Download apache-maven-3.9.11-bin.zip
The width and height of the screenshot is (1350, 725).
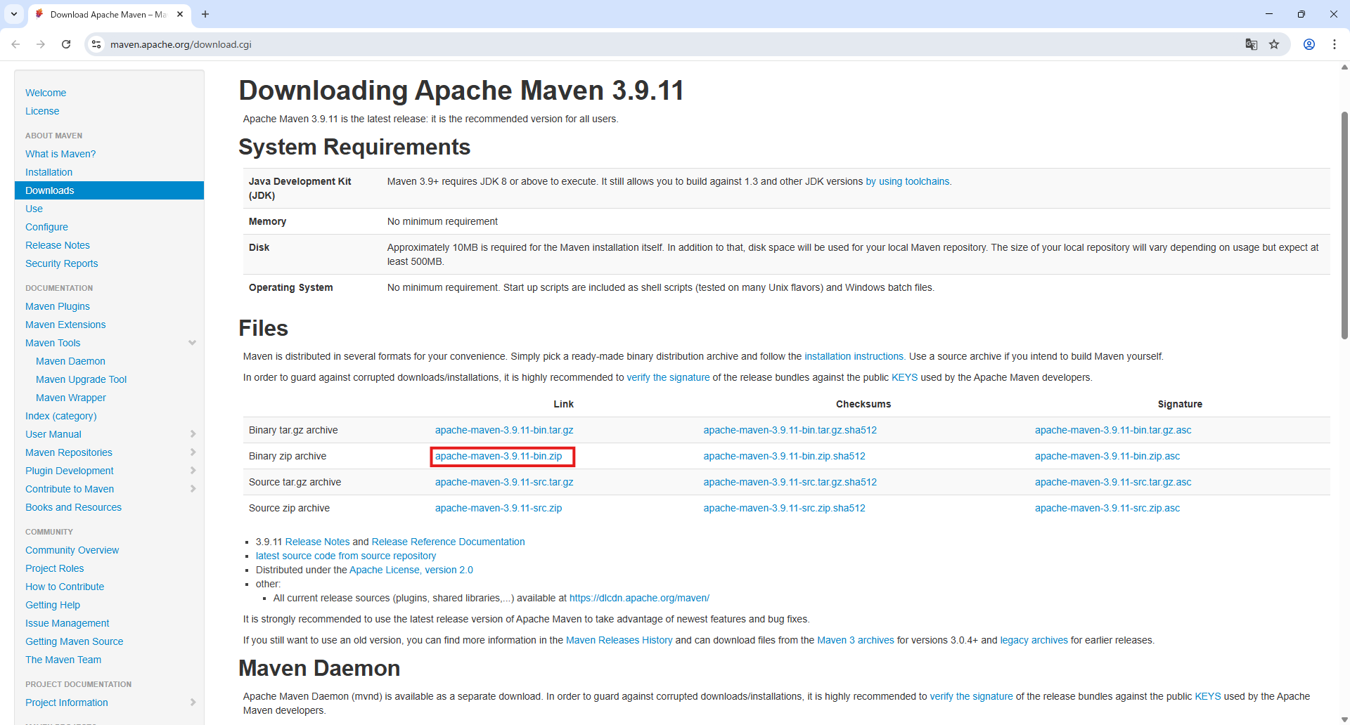(499, 456)
